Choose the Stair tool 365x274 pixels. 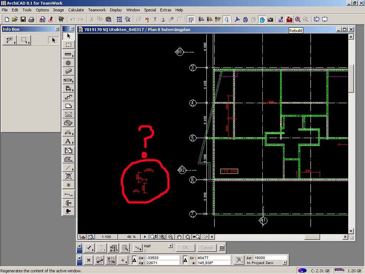coord(68,97)
